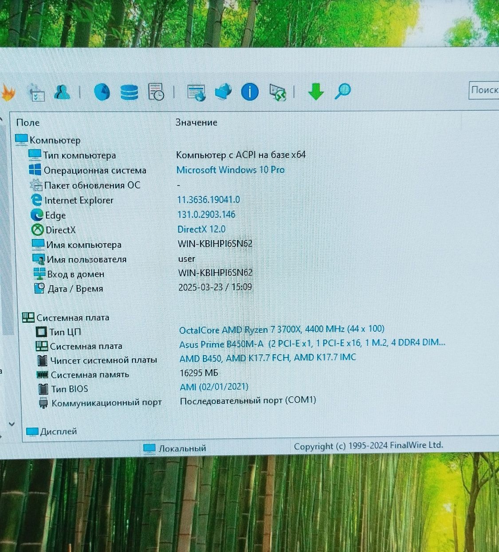Open the AMD B450 chipset link

tap(267, 358)
